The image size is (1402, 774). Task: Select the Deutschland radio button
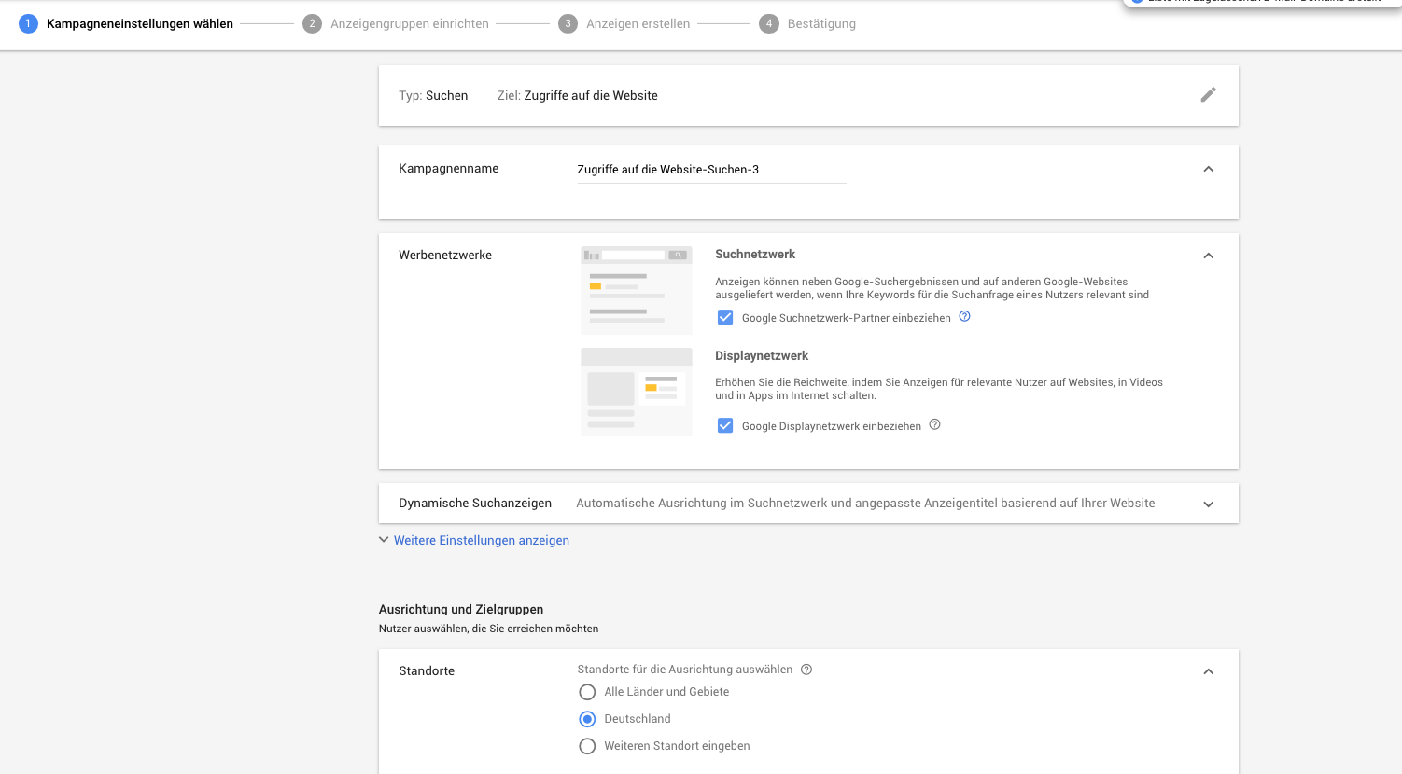[587, 719]
